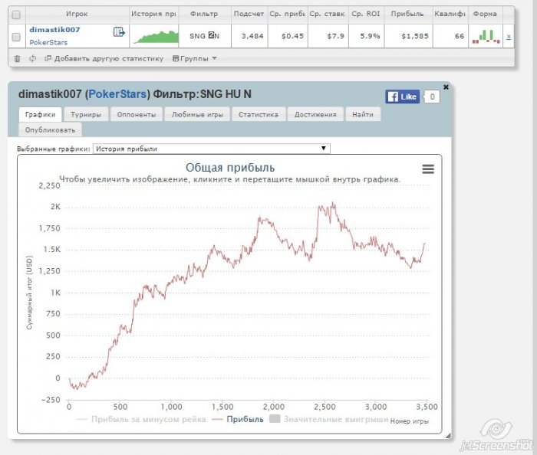The width and height of the screenshot is (537, 455).
Task: Switch to the Графики tab
Action: (40, 115)
